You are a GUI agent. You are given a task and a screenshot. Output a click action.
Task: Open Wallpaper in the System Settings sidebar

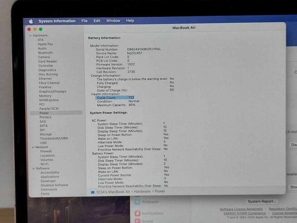tap(147, 202)
